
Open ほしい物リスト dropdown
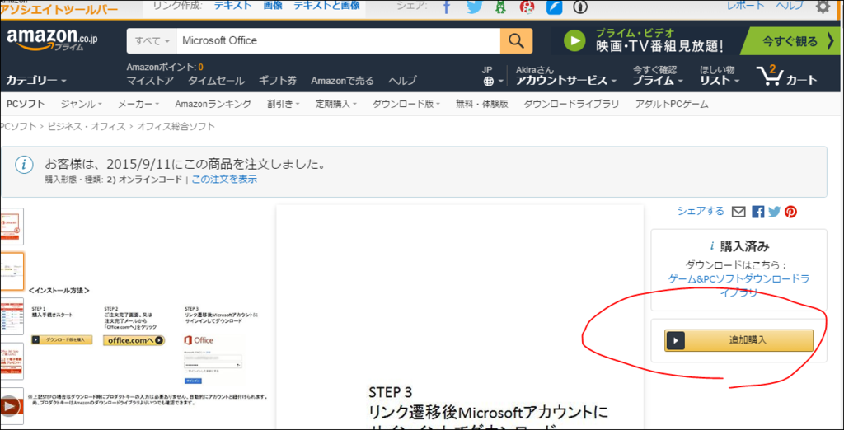click(x=719, y=77)
